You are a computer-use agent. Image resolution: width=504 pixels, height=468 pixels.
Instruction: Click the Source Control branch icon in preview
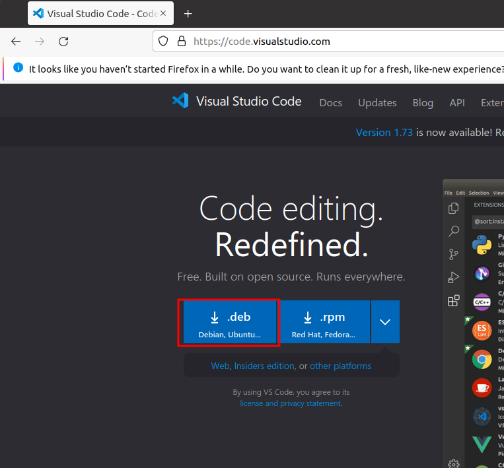(x=454, y=254)
